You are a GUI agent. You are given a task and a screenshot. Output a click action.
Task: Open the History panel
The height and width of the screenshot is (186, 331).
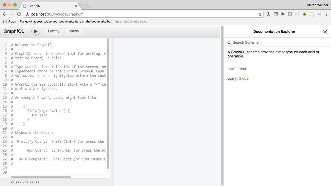[x=73, y=31]
